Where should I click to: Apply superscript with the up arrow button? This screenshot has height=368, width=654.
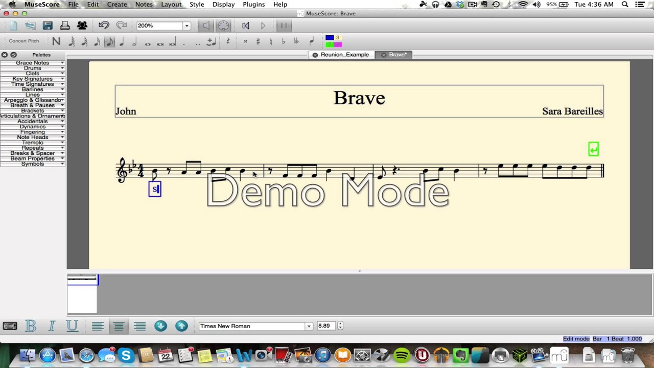[181, 326]
